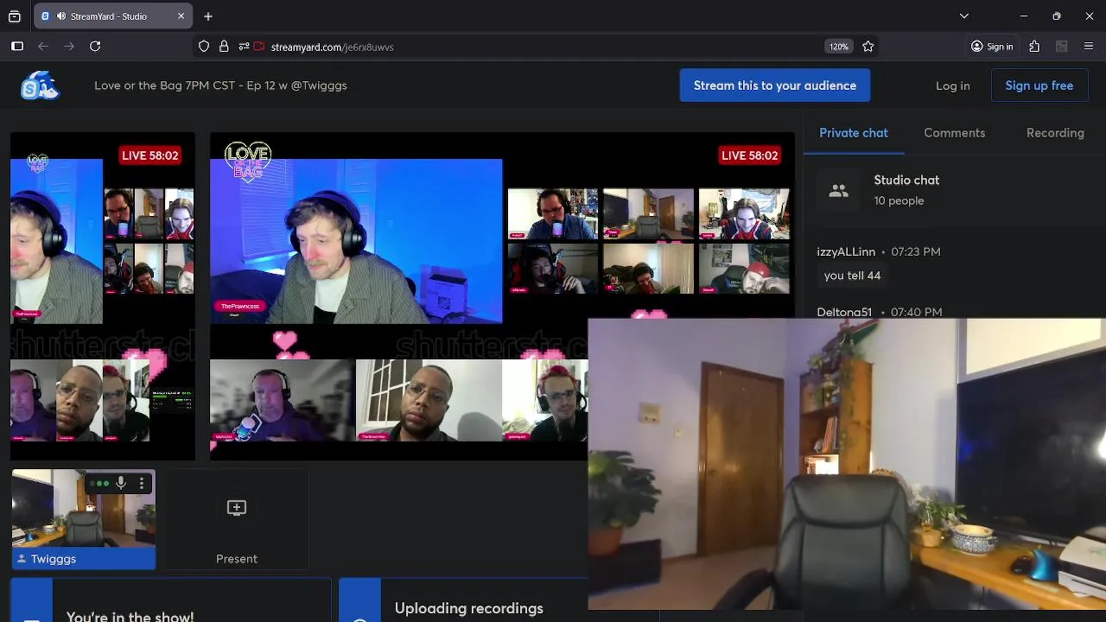
Task: Open a new tab with plus icon
Action: [208, 16]
